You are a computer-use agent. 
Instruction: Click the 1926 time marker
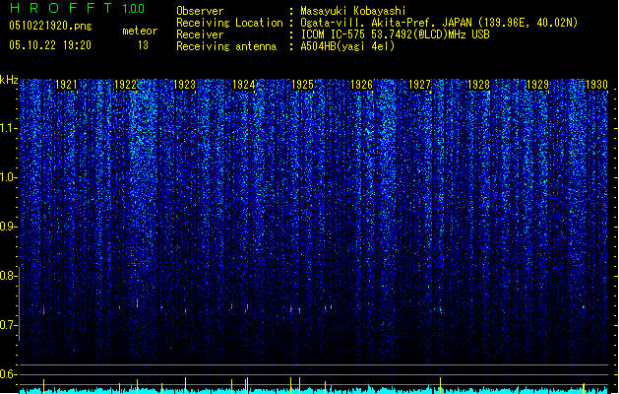[x=361, y=84]
